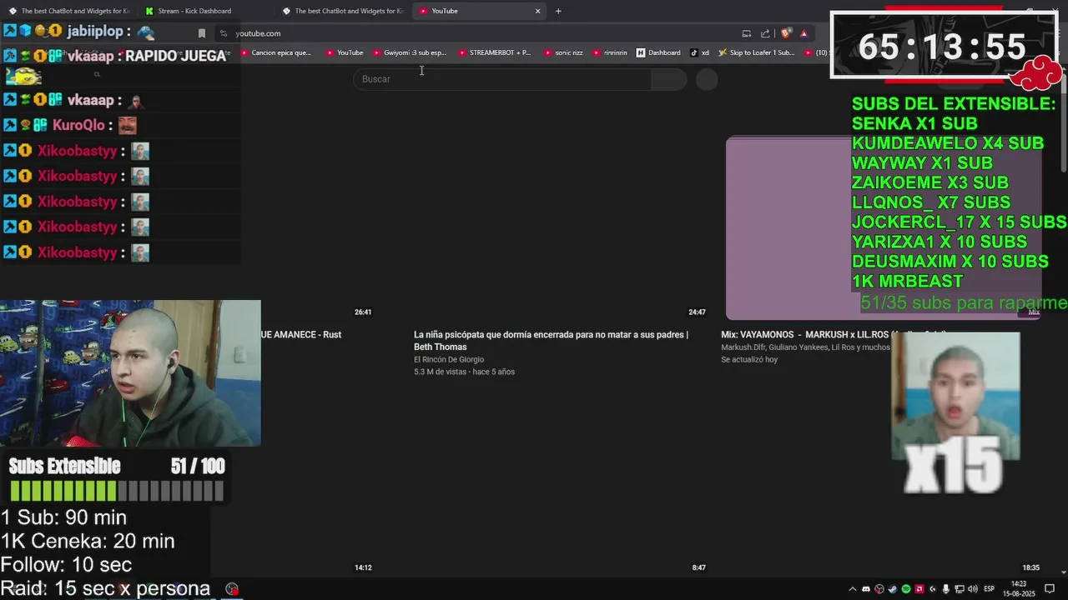Viewport: 1068px width, 600px height.
Task: Open the first ChatBot and Widgets tab
Action: coord(69,11)
